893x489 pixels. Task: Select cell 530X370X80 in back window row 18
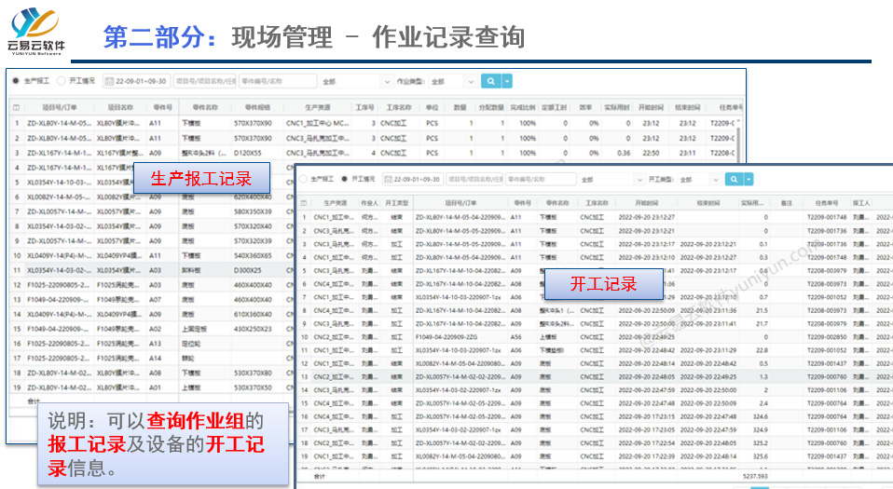point(253,373)
